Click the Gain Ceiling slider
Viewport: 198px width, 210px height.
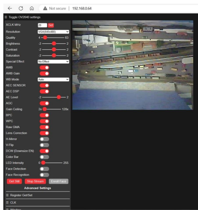click(52, 109)
